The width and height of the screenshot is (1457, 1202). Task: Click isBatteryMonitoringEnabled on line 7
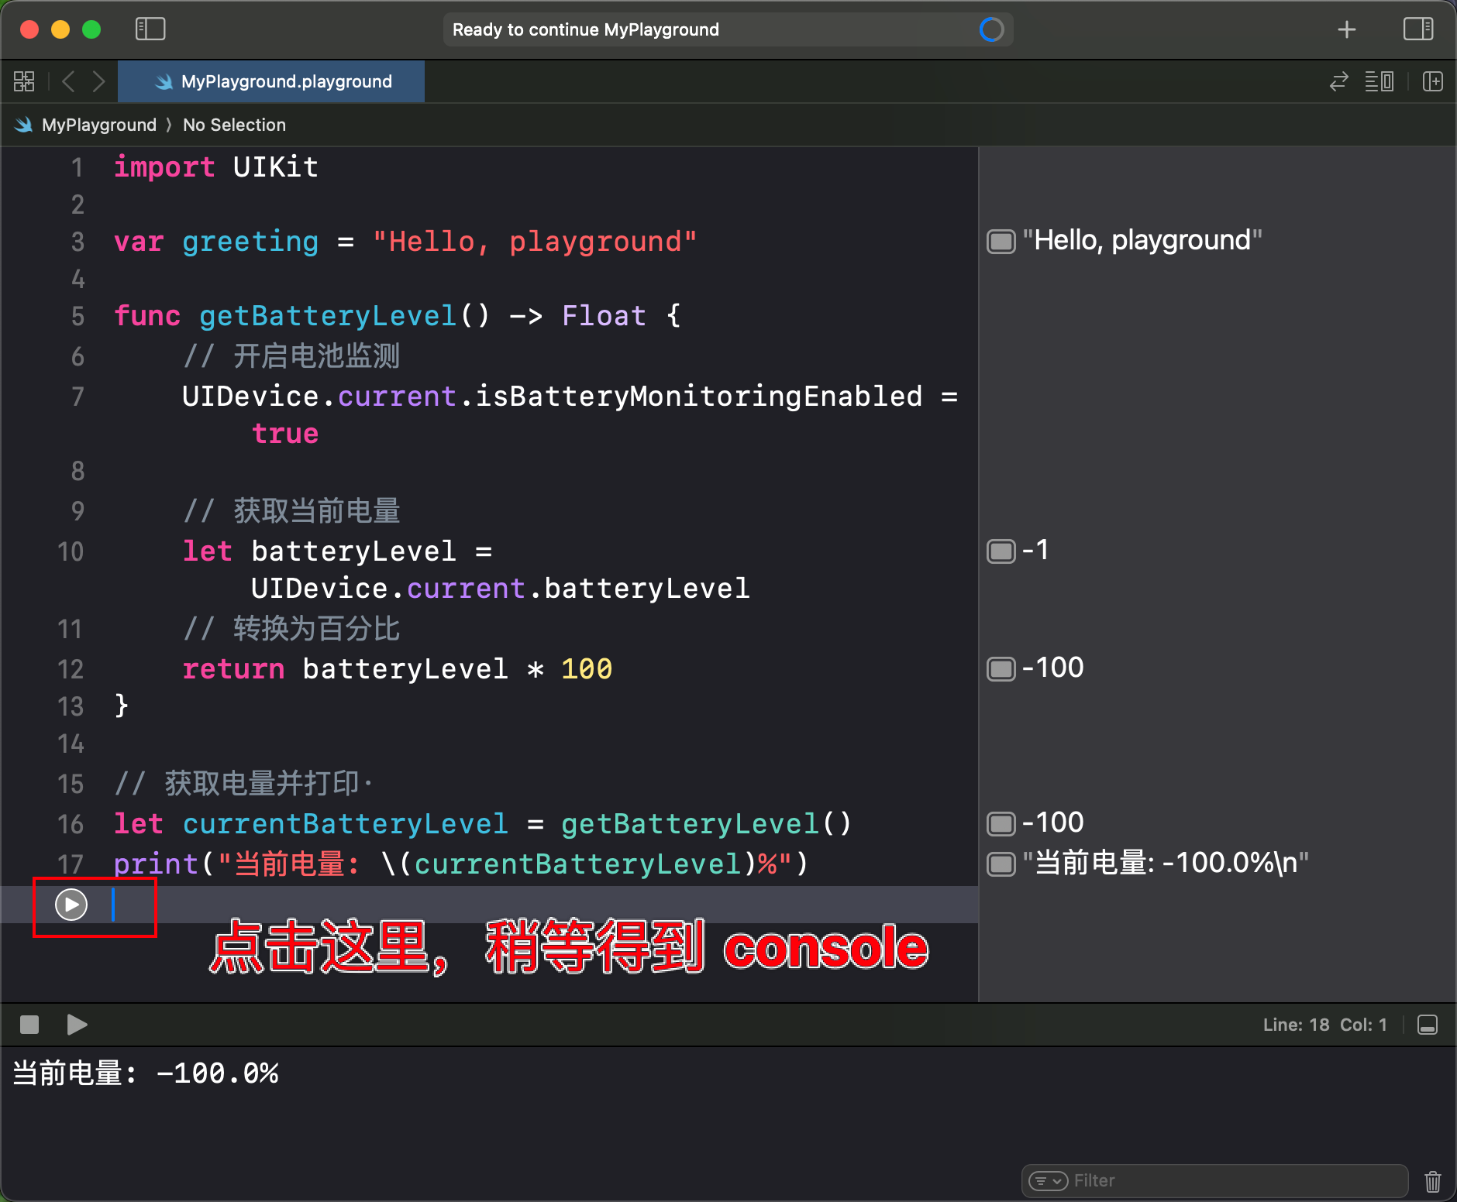tap(698, 397)
